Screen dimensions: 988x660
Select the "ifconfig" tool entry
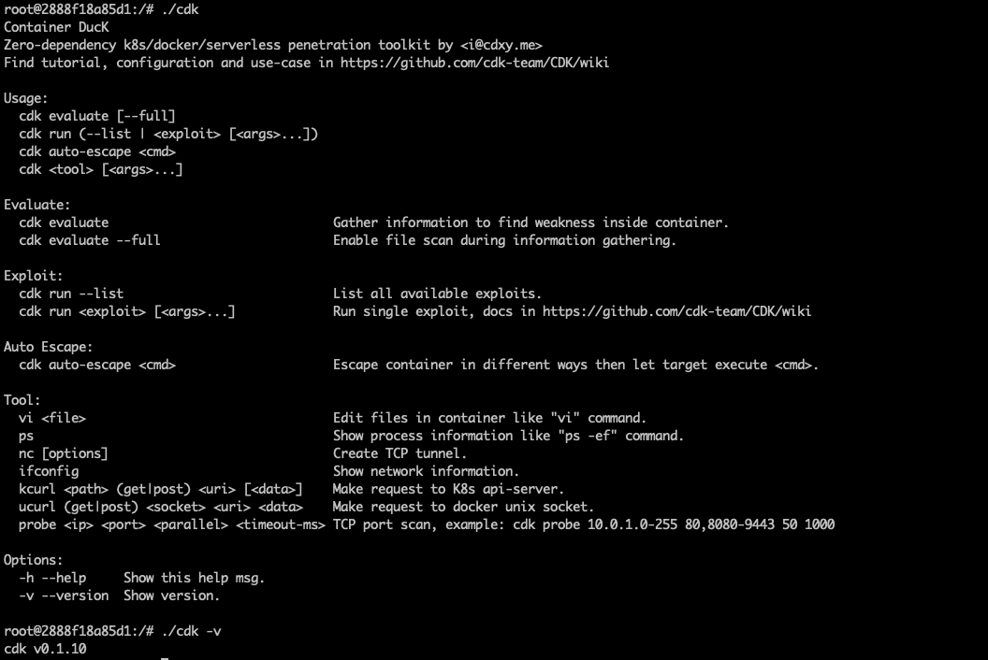[49, 471]
